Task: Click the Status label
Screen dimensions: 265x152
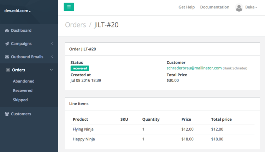Action: [77, 62]
